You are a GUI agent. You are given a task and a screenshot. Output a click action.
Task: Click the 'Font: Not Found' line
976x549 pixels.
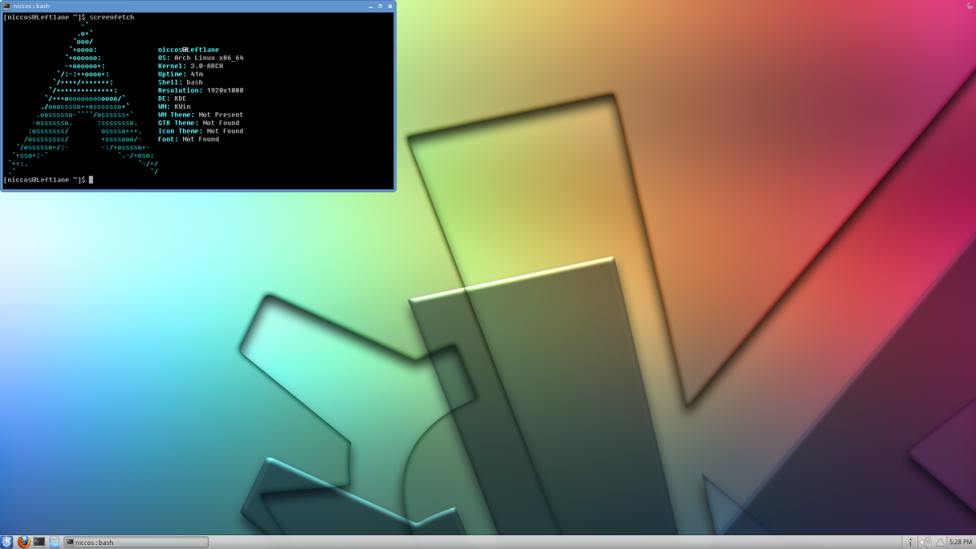pyautogui.click(x=189, y=139)
